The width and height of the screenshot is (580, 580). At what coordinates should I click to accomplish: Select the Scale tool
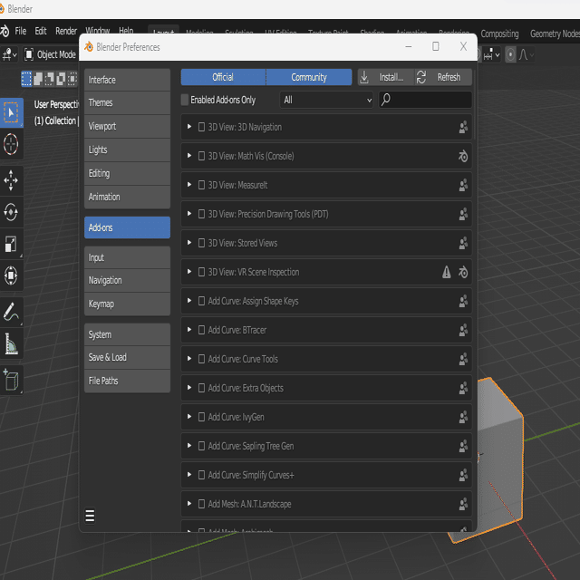pos(11,244)
